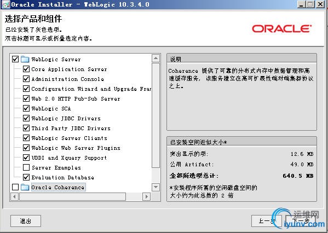Screen dimensions: 328x233
Task: Select the WebLogic Server tree heading
Action: click(56, 60)
